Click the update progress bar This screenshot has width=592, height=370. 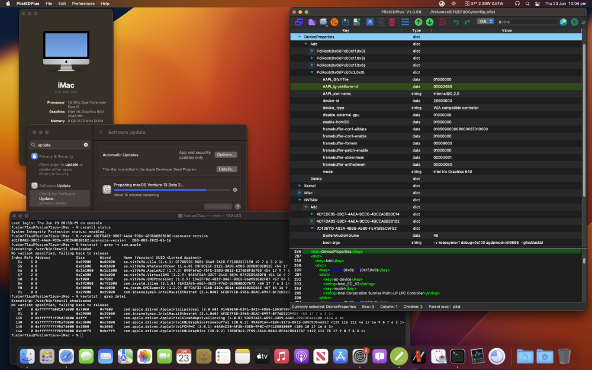click(x=172, y=190)
